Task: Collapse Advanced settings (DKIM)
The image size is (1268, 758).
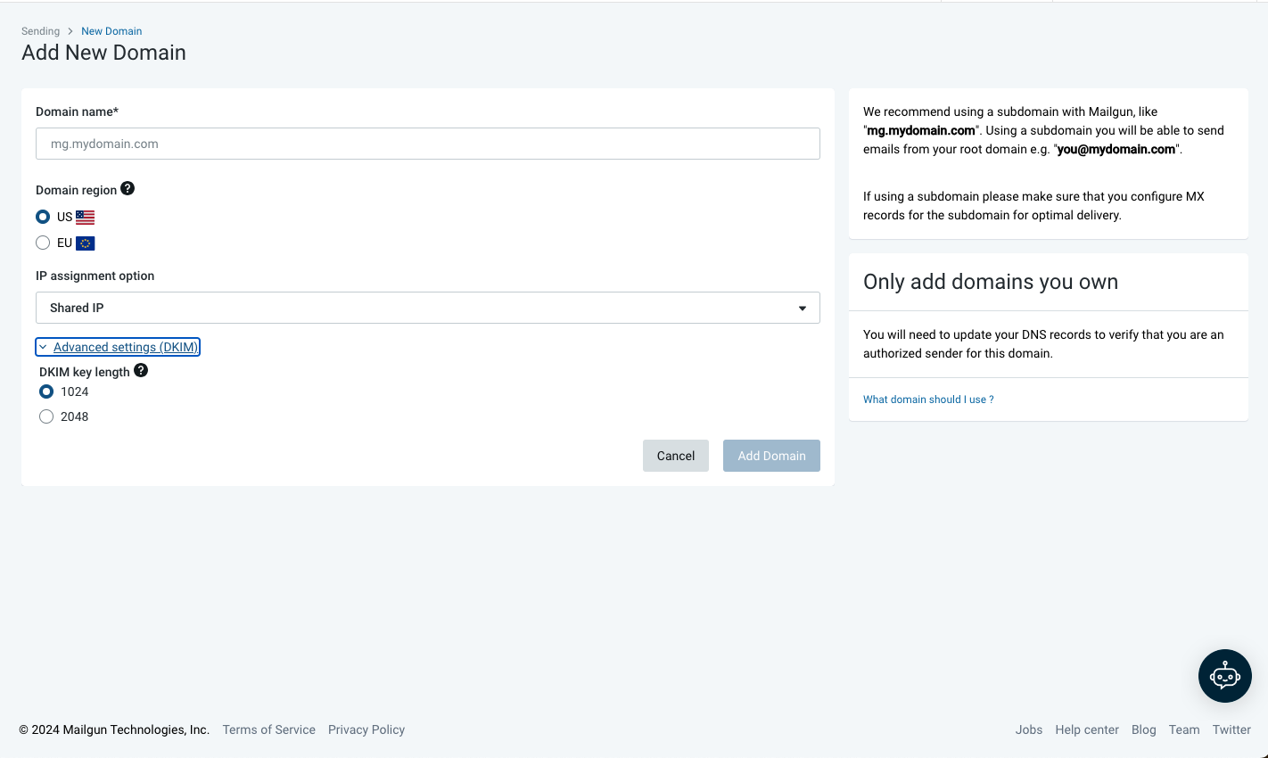Action: (117, 346)
